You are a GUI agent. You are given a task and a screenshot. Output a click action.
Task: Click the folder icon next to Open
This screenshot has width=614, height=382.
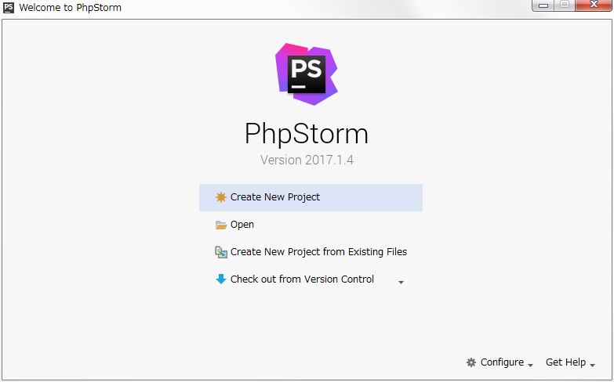coord(221,225)
